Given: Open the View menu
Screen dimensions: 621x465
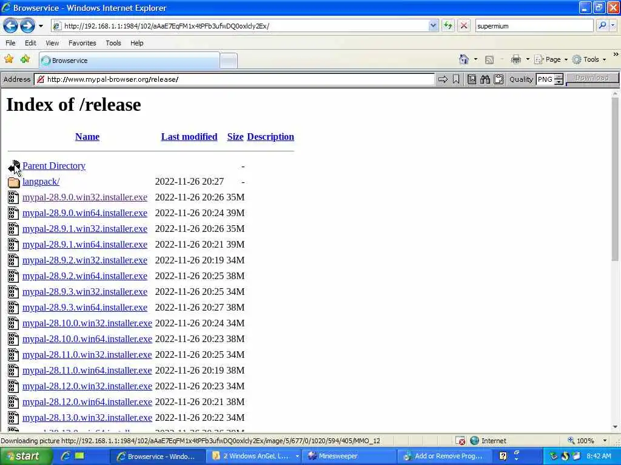Looking at the screenshot, I should coord(52,43).
